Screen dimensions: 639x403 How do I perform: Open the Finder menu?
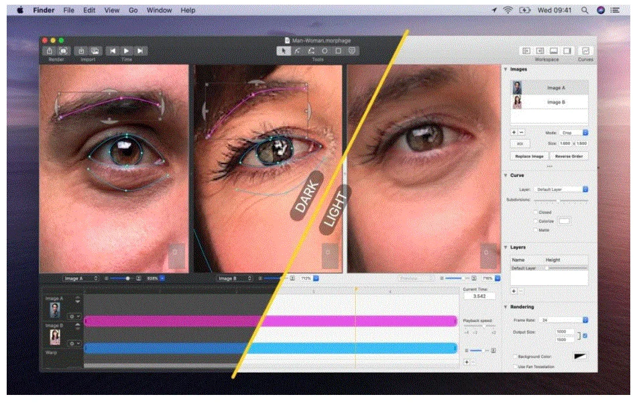[44, 10]
